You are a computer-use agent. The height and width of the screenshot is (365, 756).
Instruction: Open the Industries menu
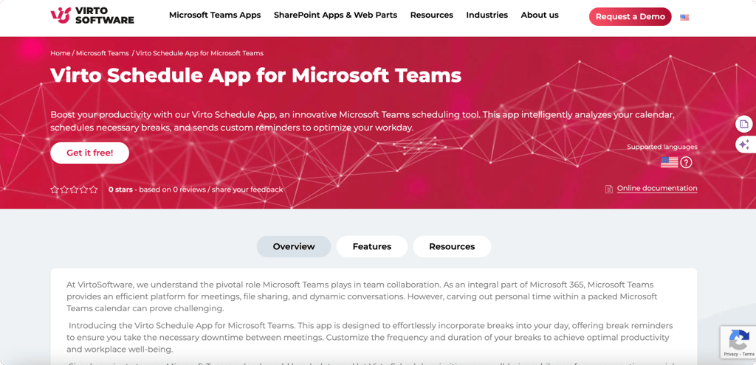pyautogui.click(x=487, y=15)
